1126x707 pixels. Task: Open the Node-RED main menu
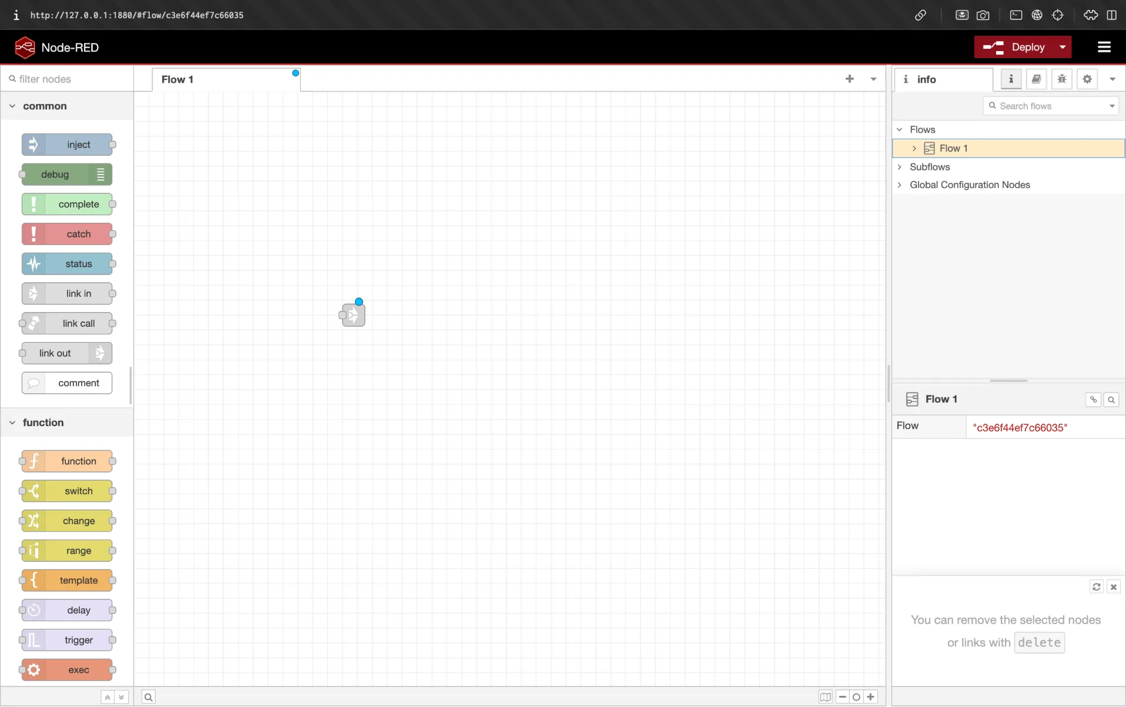pos(1104,47)
